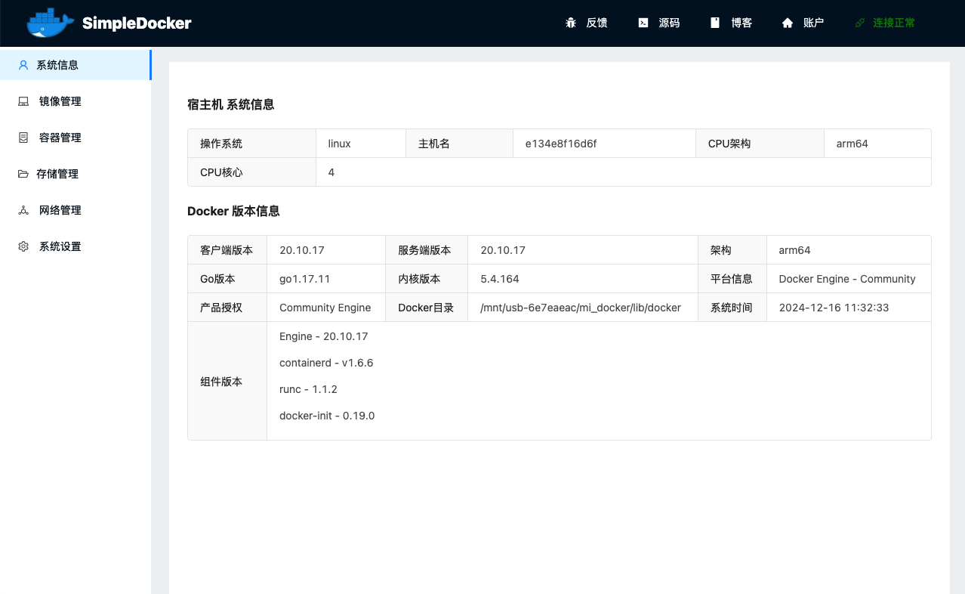Click the hostname cell showing e134e8f16d6f

[x=604, y=143]
